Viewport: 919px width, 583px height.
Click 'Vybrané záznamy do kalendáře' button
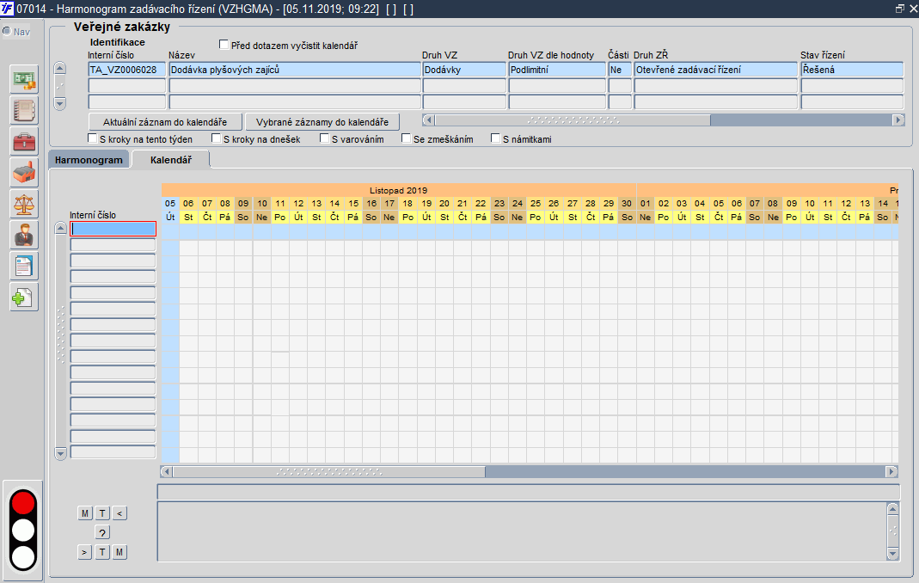click(x=322, y=122)
